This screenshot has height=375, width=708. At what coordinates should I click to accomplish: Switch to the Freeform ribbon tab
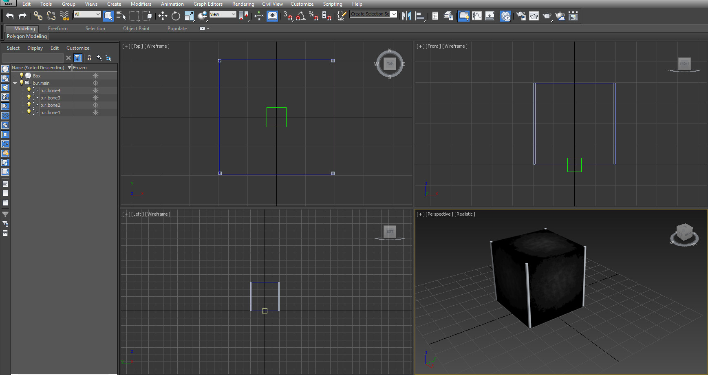[57, 29]
